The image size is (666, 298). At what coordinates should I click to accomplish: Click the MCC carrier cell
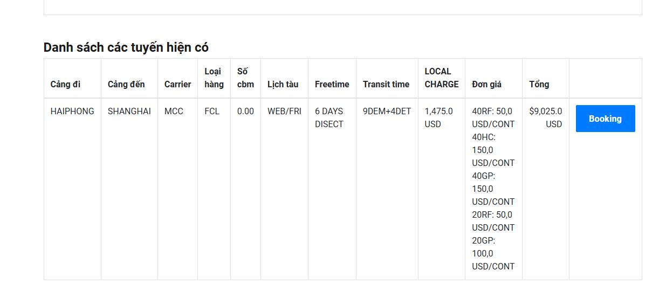174,112
